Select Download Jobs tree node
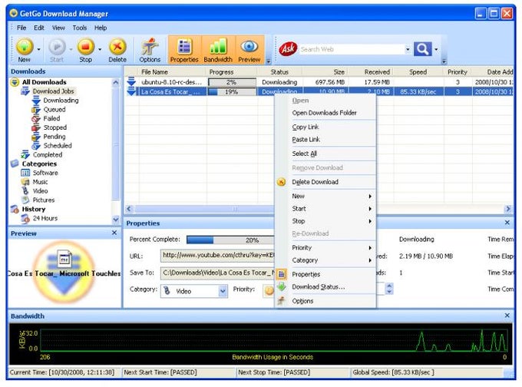 53,91
